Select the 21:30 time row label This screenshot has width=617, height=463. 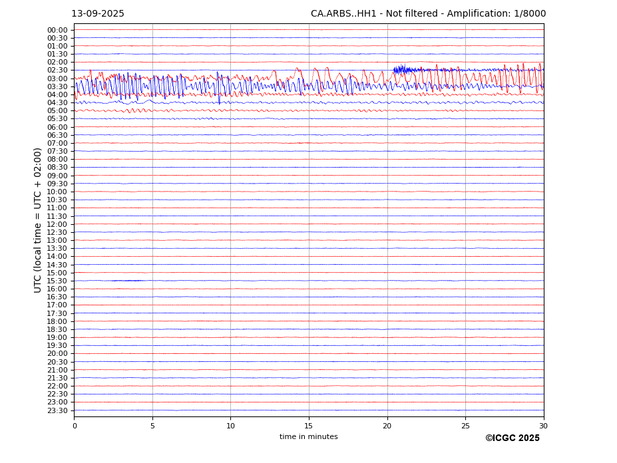click(57, 378)
